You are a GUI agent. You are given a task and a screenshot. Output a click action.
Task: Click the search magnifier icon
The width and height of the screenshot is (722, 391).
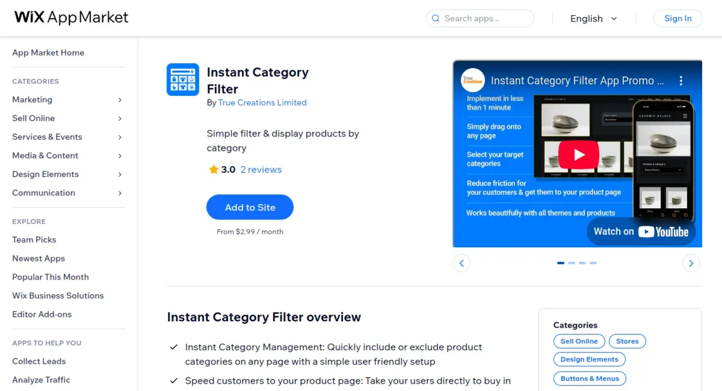pyautogui.click(x=436, y=19)
